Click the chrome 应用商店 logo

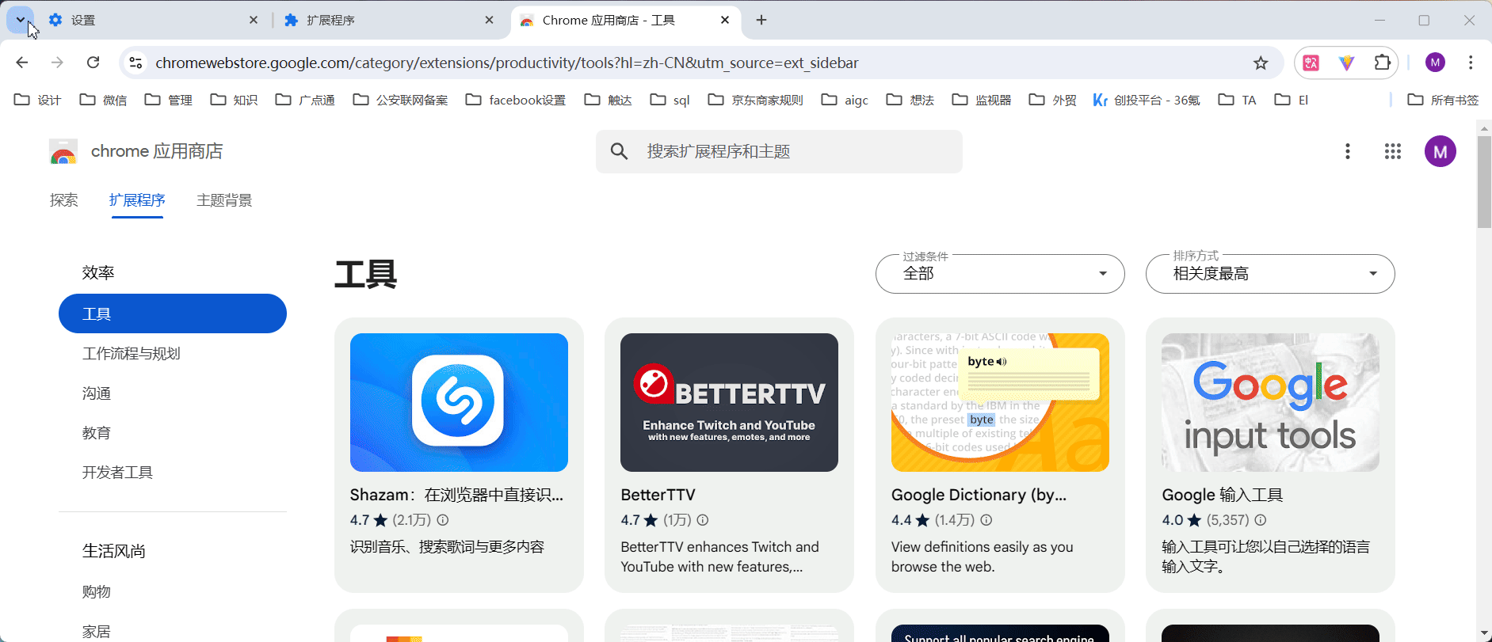point(135,151)
